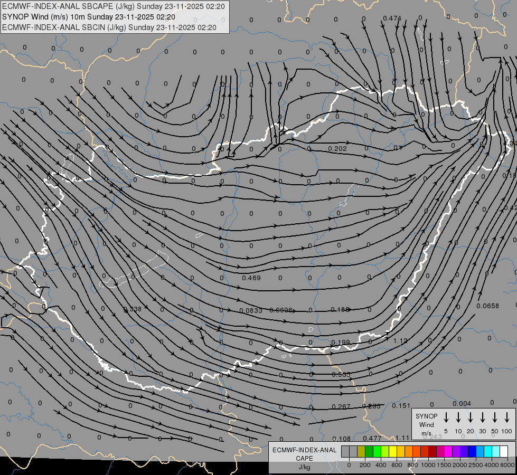Select the dark green CAPE legend swatch

tap(369, 452)
